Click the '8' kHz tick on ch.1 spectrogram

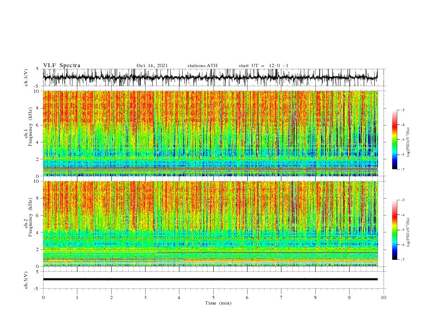click(x=38, y=108)
